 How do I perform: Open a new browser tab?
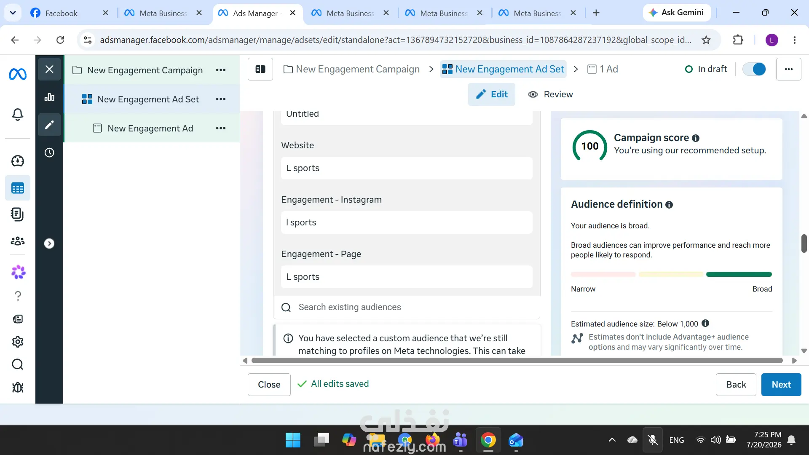point(596,13)
